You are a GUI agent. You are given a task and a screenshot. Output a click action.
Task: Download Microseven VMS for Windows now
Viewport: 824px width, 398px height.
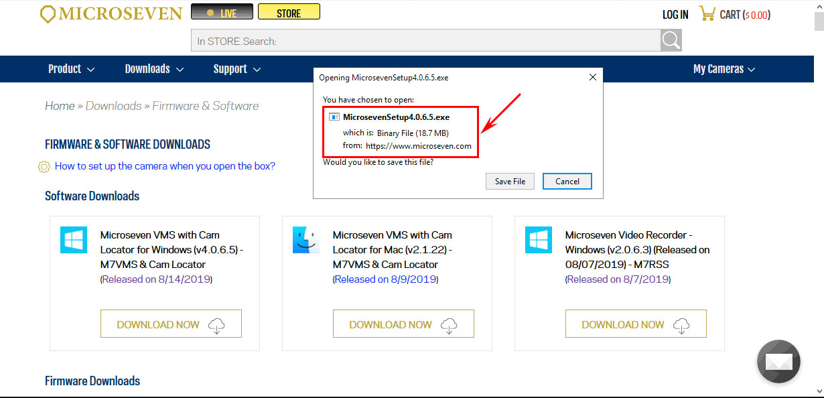pyautogui.click(x=171, y=324)
